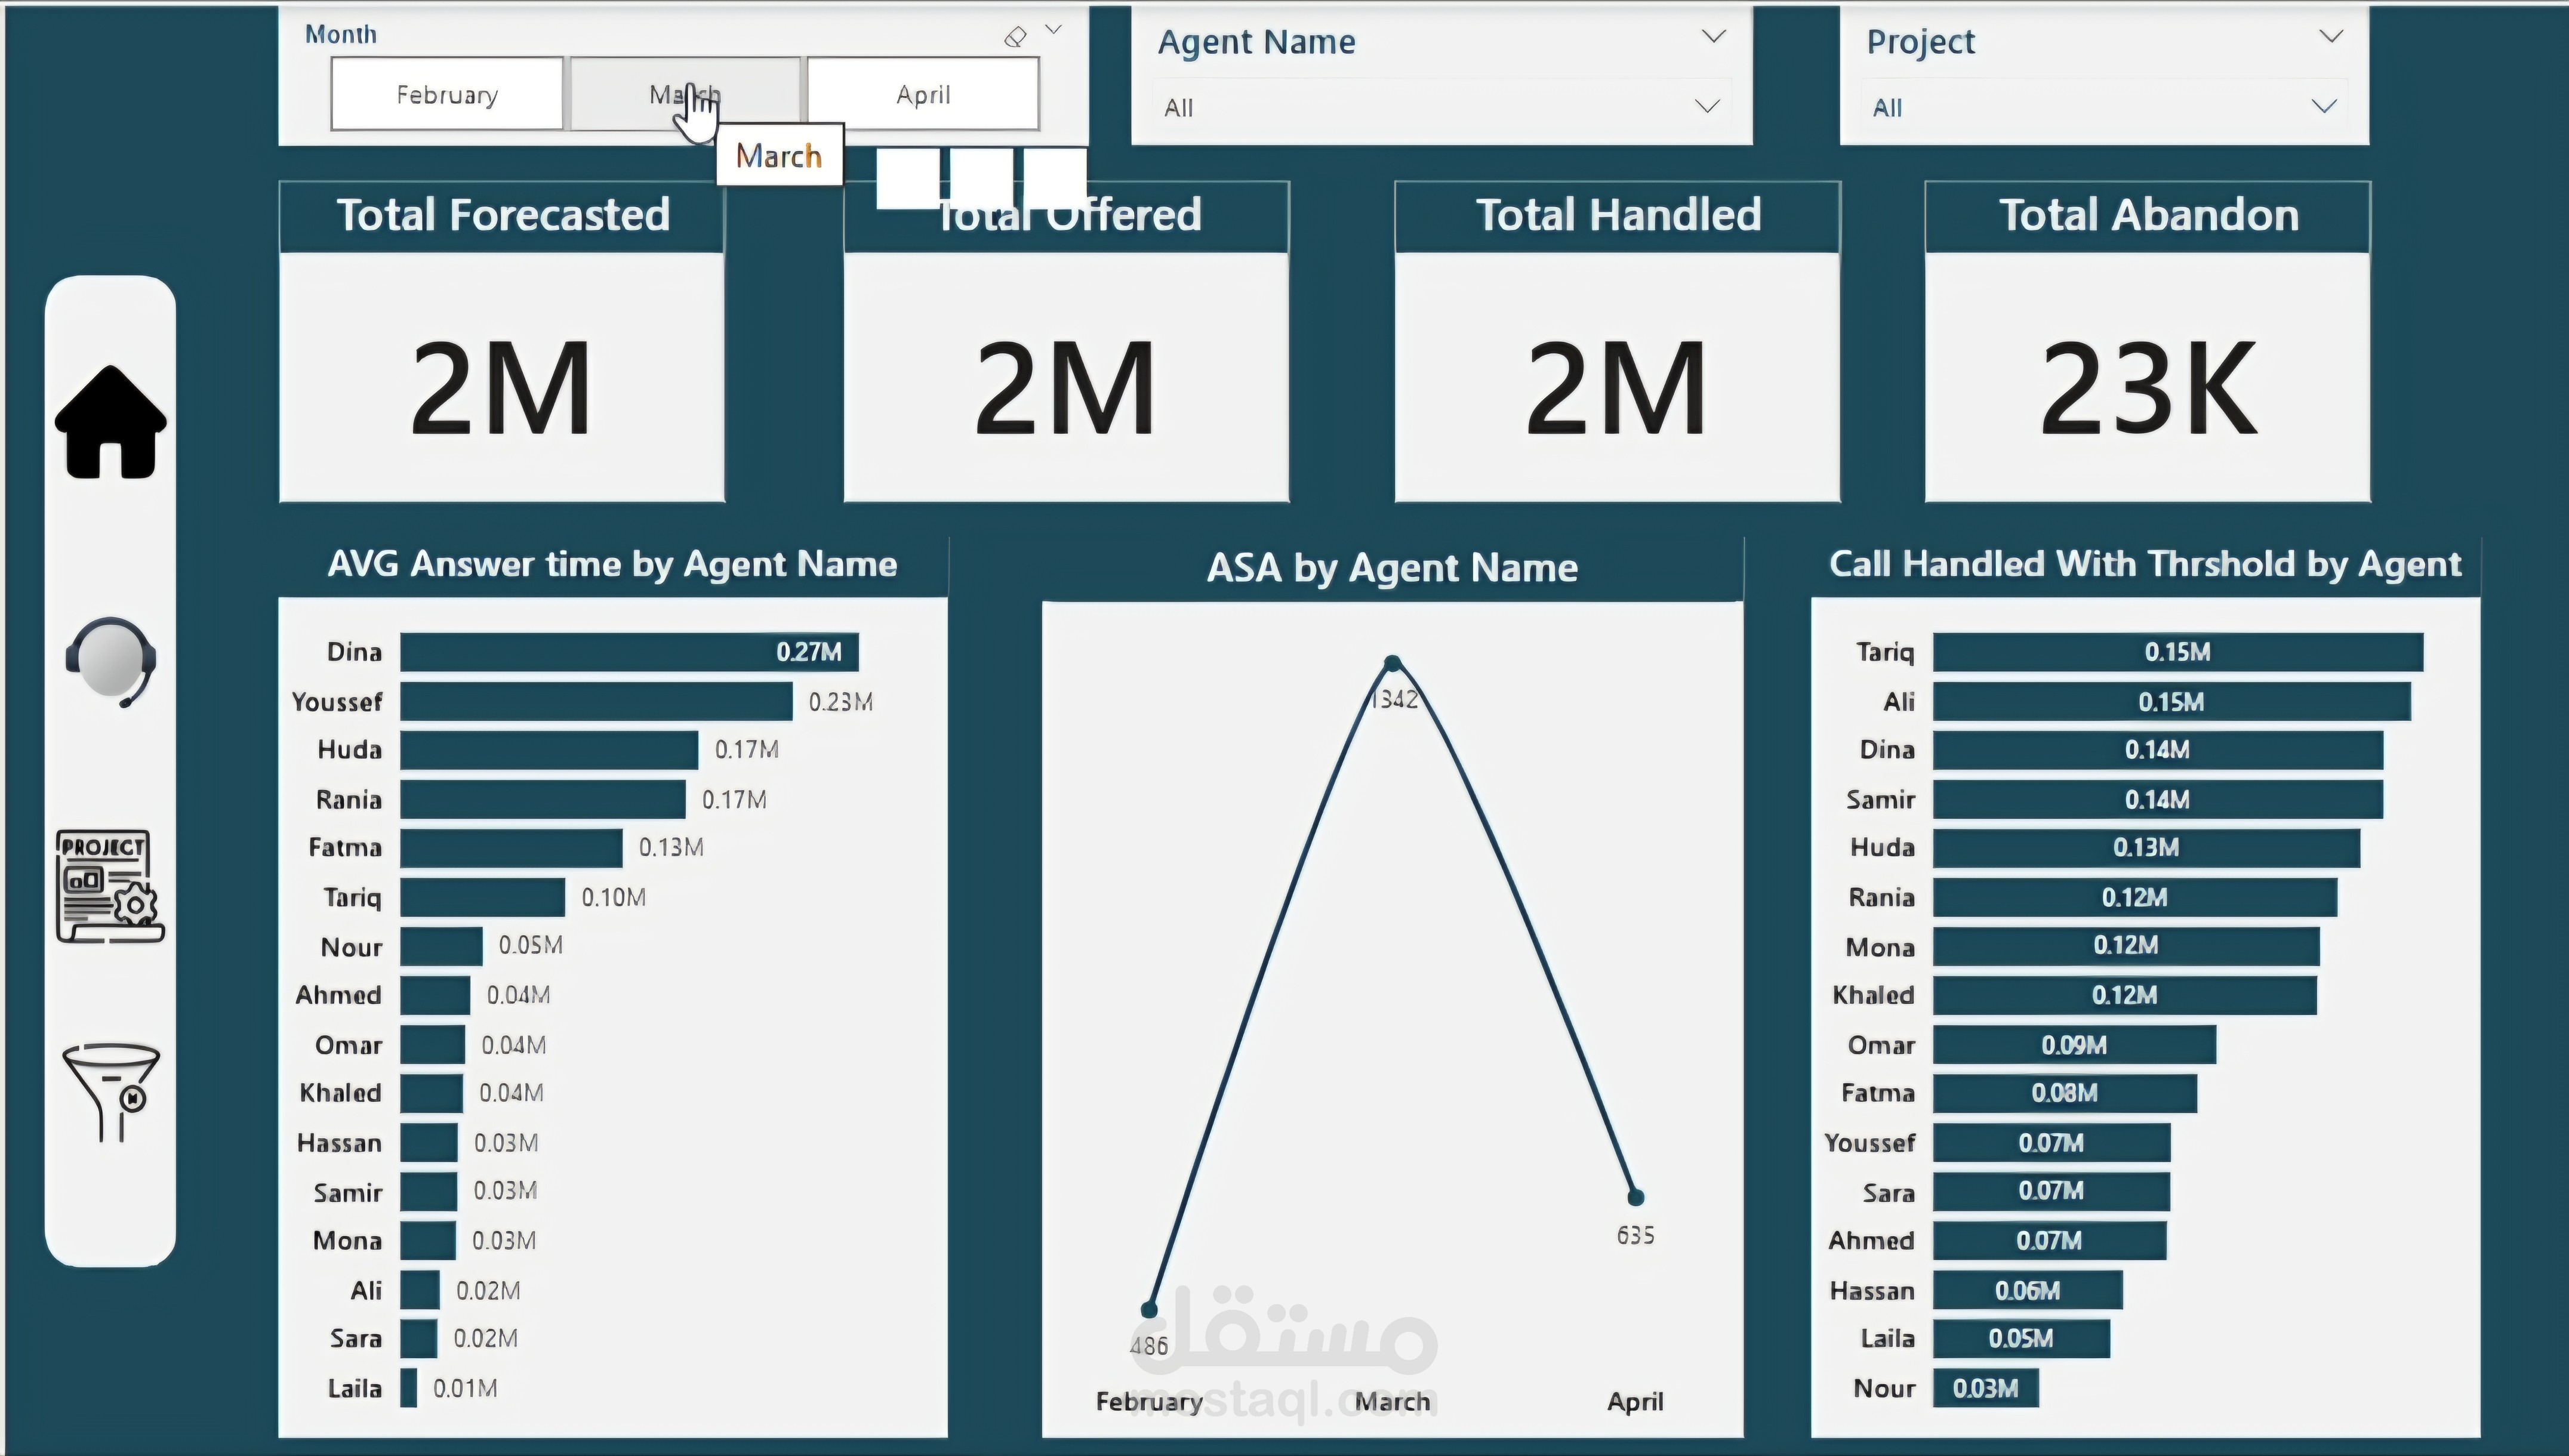Click the funnel filter navigation icon
This screenshot has height=1456, width=2569.
(x=110, y=1090)
